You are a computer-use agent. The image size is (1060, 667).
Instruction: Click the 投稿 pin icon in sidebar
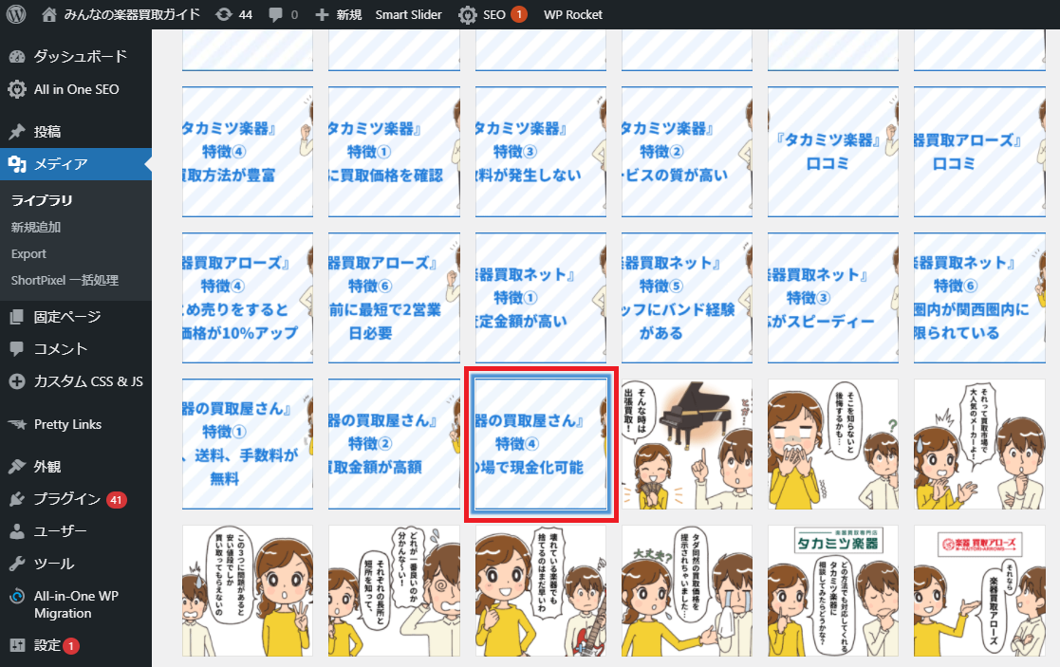[x=17, y=132]
